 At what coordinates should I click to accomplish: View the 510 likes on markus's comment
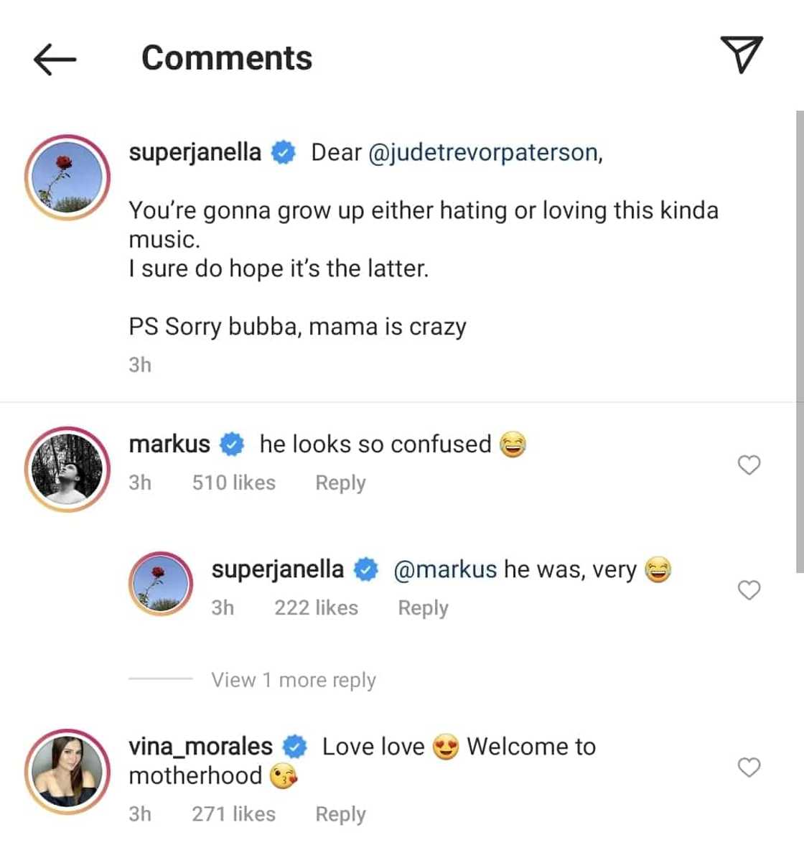[x=233, y=482]
